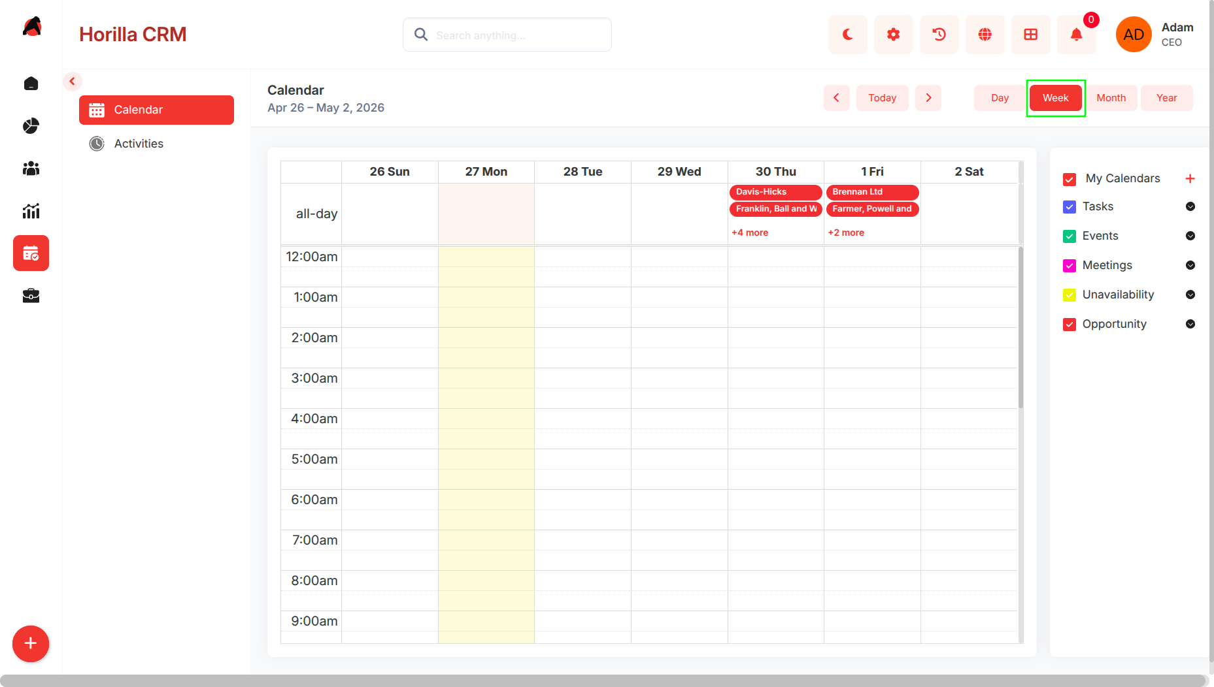
Task: Toggle My Calendars checkbox
Action: pos(1070,179)
